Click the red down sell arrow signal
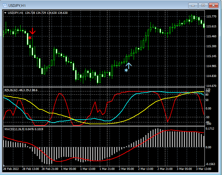This screenshot has width=222, height=175. point(33,31)
